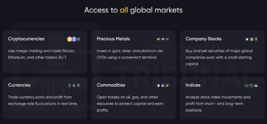Click the XRP cross icon
This screenshot has width=267, height=124.
click(78, 39)
